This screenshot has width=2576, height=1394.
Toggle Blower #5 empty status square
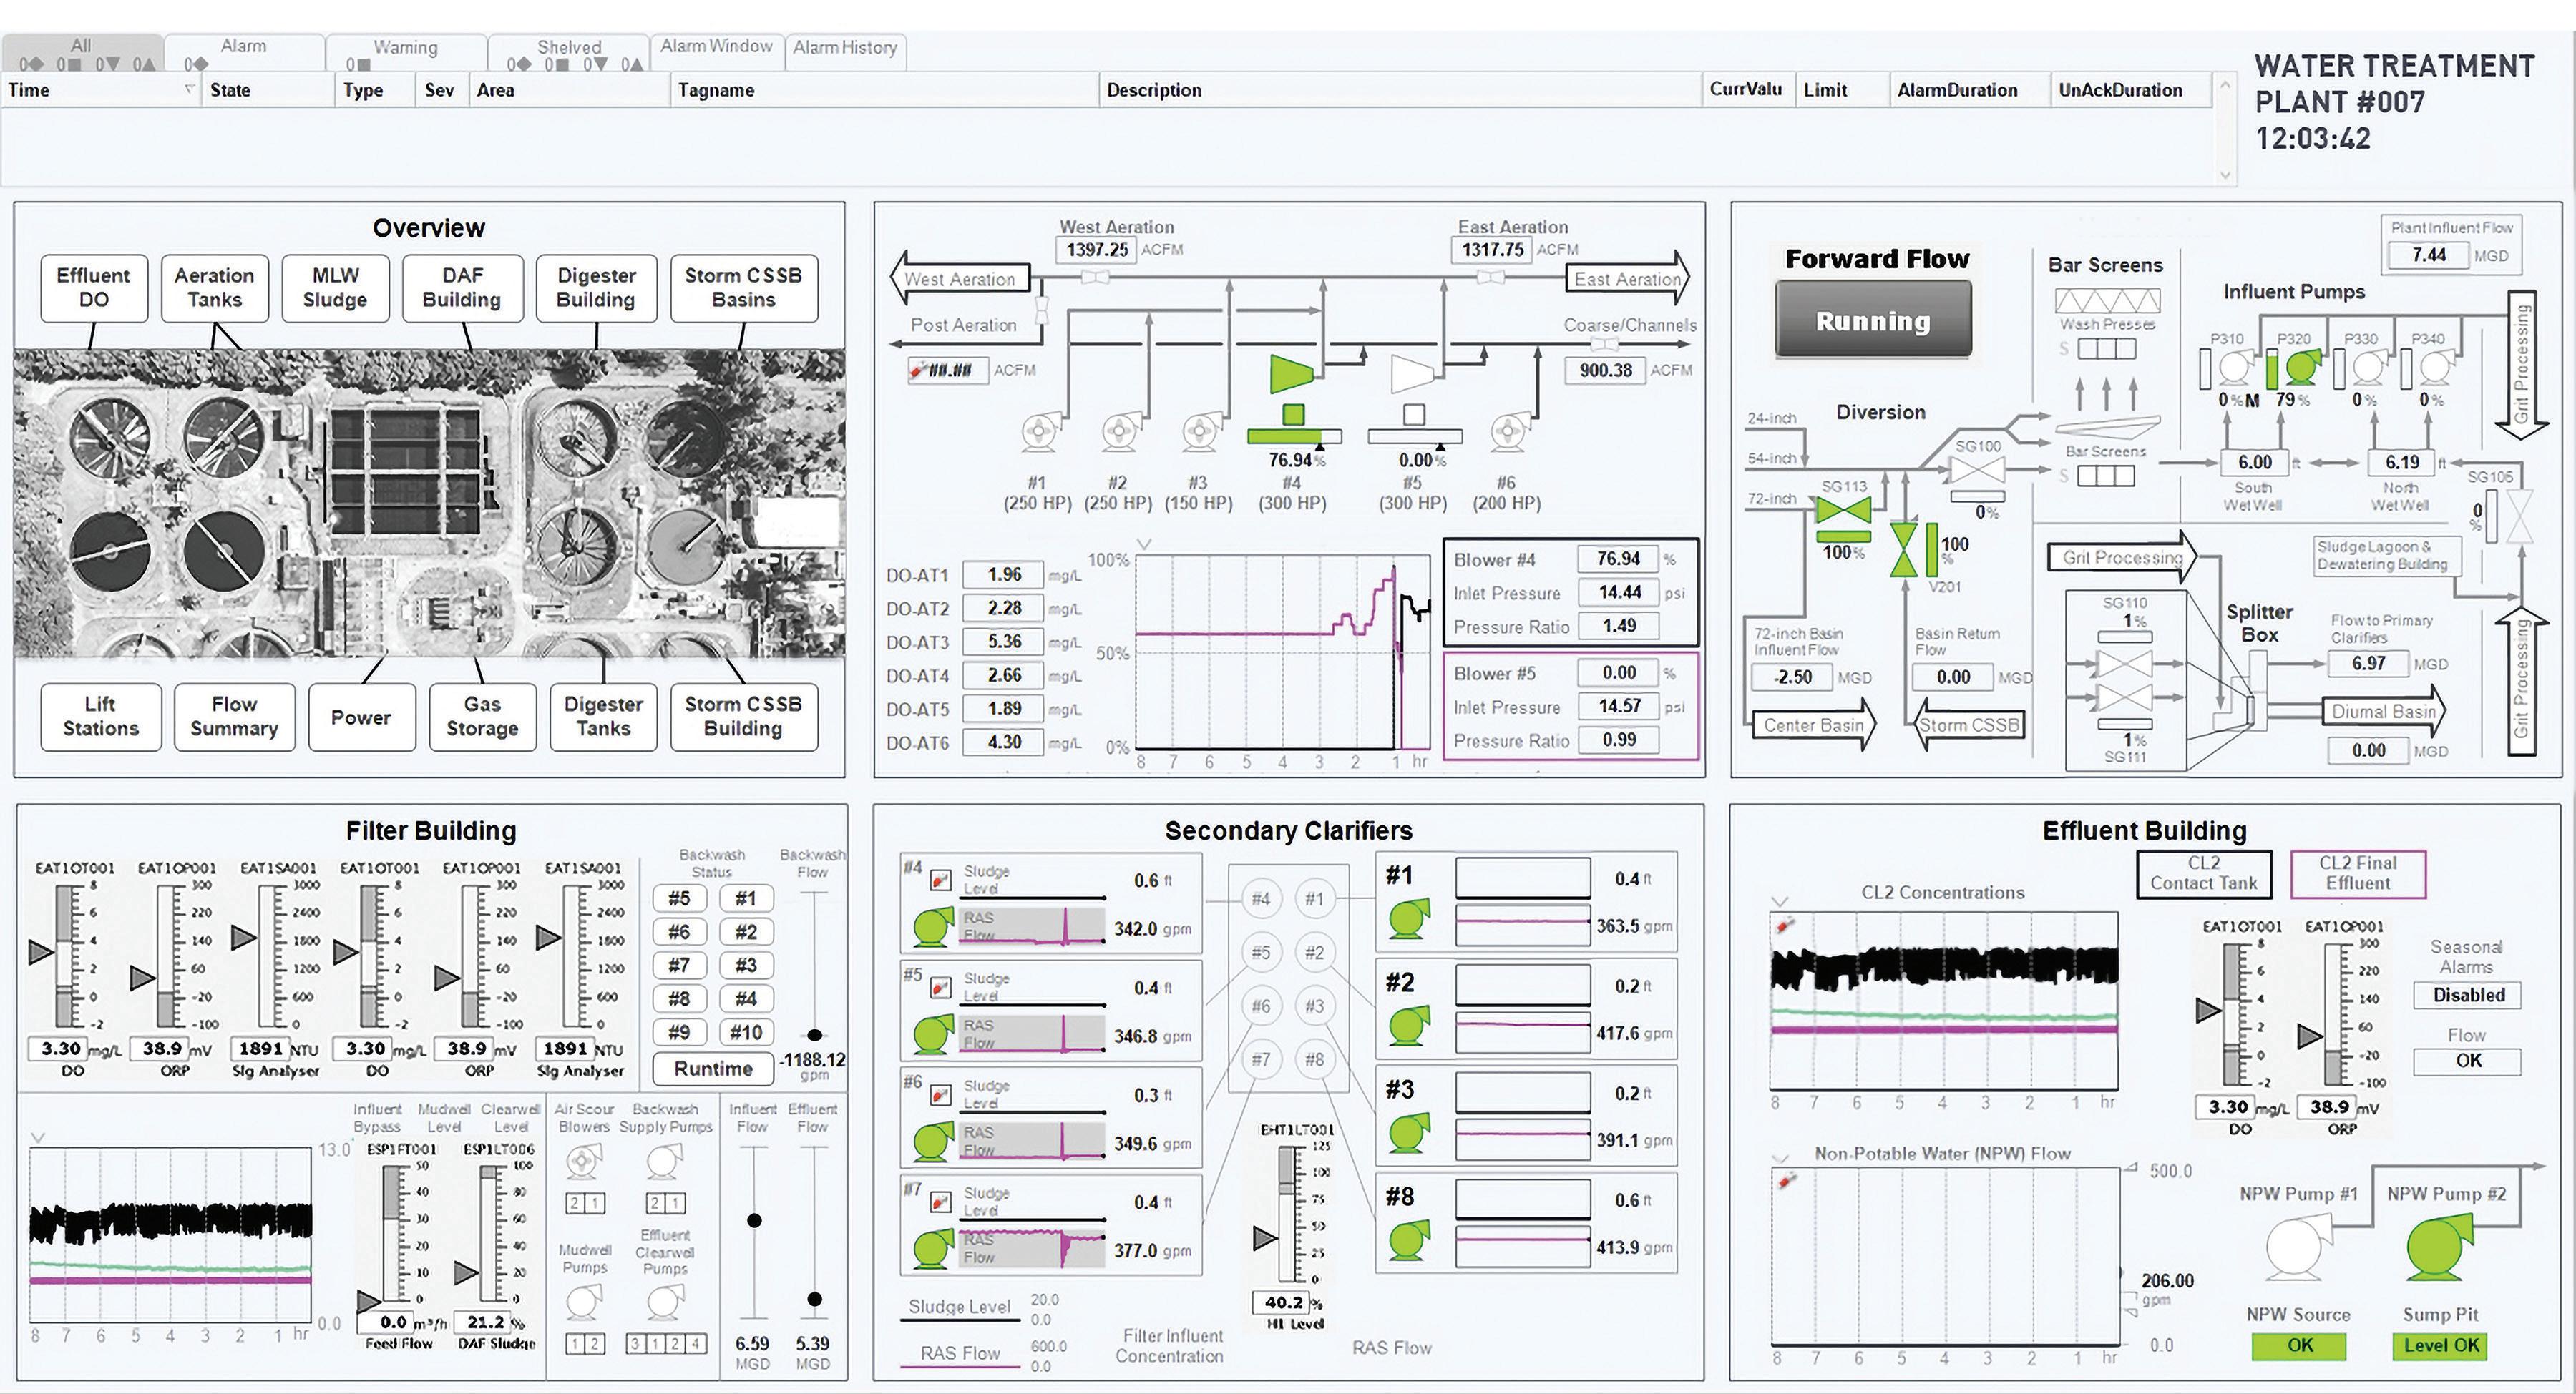[1413, 413]
